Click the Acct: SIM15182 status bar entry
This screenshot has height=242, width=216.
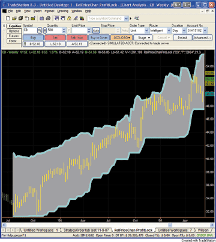click(83, 235)
